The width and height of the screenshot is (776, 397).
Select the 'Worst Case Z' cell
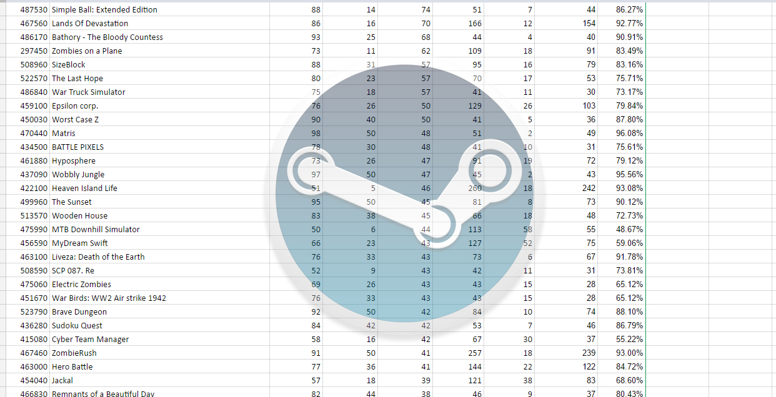tap(160, 120)
